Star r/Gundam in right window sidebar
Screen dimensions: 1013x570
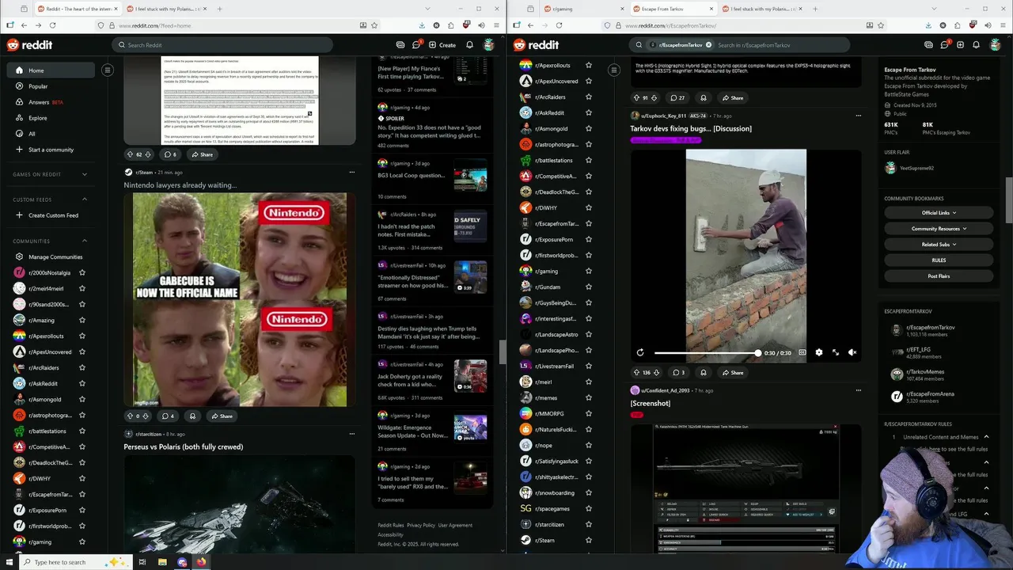pyautogui.click(x=589, y=287)
